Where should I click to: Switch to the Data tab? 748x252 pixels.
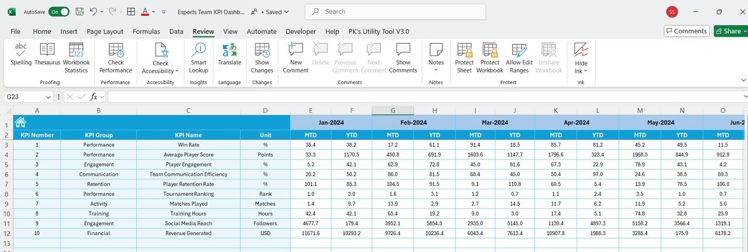pyautogui.click(x=176, y=32)
